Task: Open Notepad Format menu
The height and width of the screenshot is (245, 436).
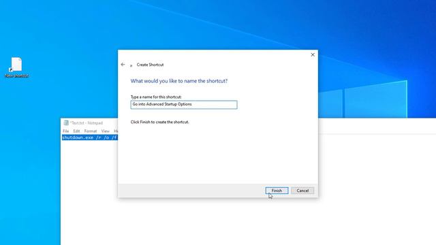Action: (x=91, y=131)
